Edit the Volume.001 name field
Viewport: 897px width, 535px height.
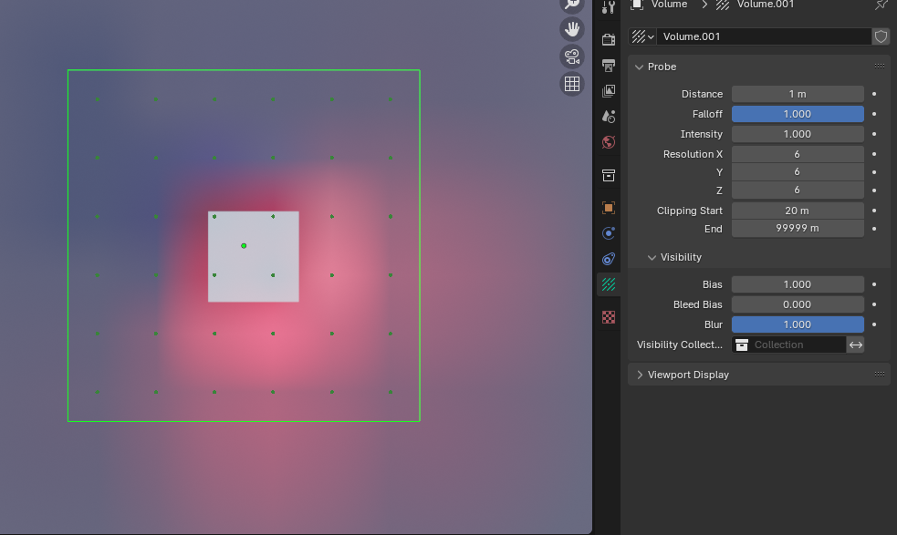point(765,36)
